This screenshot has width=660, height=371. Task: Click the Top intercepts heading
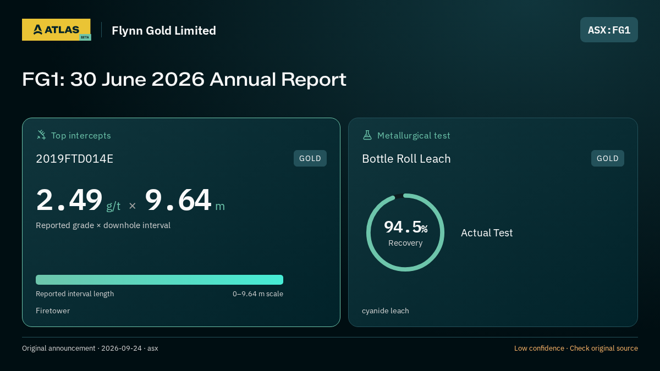(x=81, y=135)
